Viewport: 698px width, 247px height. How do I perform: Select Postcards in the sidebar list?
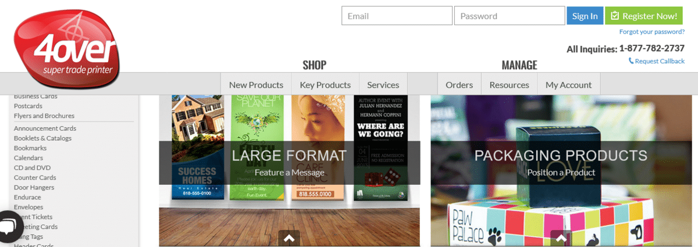click(x=28, y=106)
